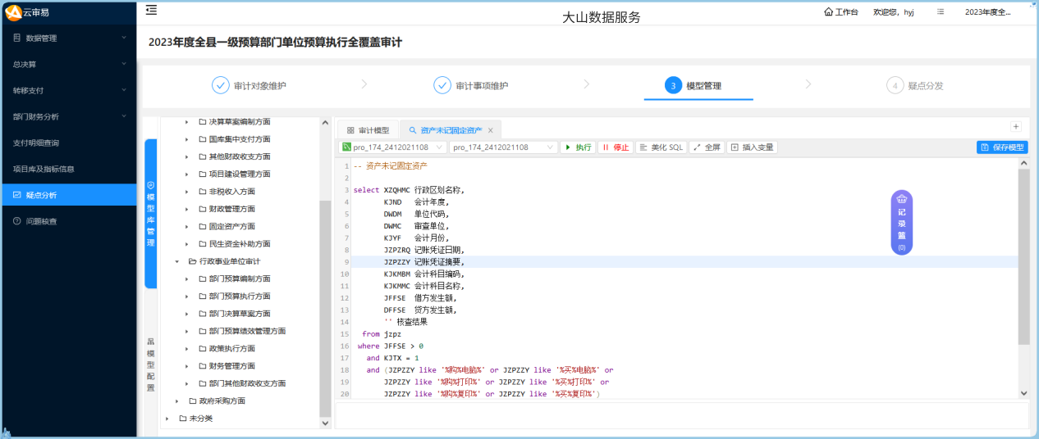Open second pro_174_2412021108 schema dropdown

pos(504,147)
